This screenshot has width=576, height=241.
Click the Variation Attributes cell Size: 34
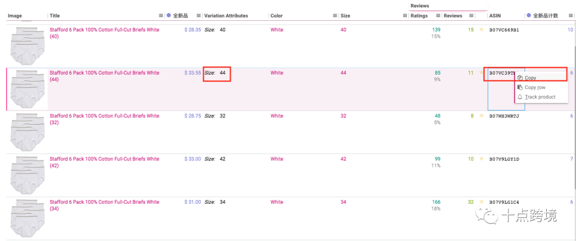click(x=215, y=202)
